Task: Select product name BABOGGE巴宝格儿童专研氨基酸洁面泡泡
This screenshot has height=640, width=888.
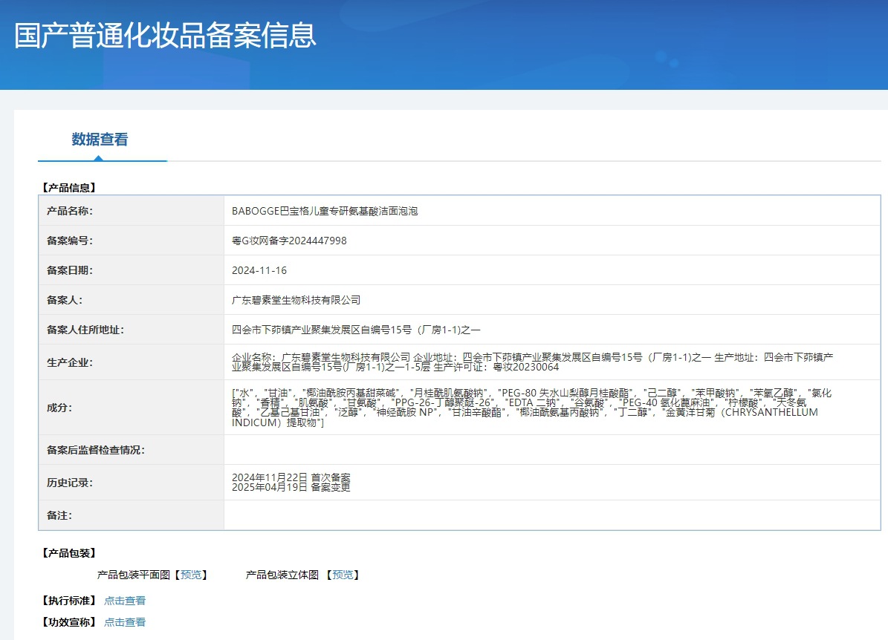Action: point(325,211)
